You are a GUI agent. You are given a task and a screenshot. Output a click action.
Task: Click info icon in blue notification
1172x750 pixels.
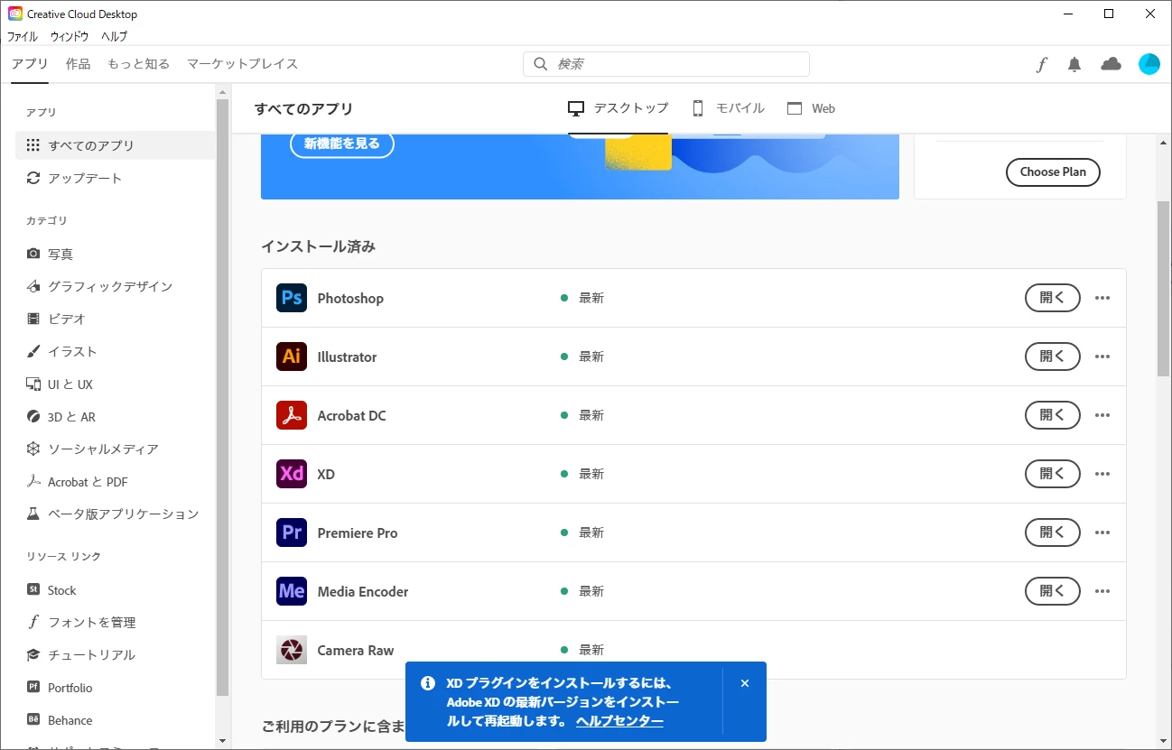[x=428, y=683]
